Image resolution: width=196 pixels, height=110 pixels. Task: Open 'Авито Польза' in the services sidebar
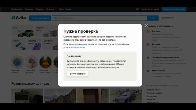[x=158, y=71]
